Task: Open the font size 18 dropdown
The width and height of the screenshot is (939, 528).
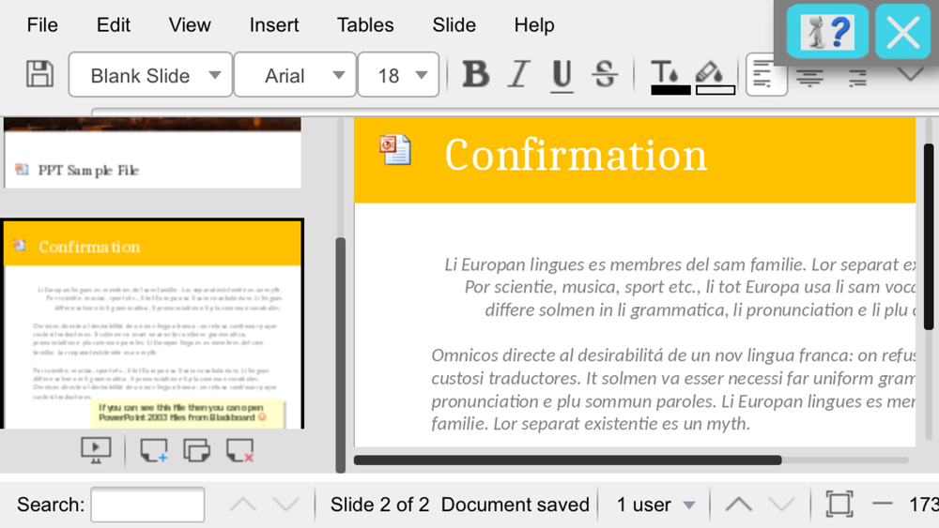Action: 398,75
